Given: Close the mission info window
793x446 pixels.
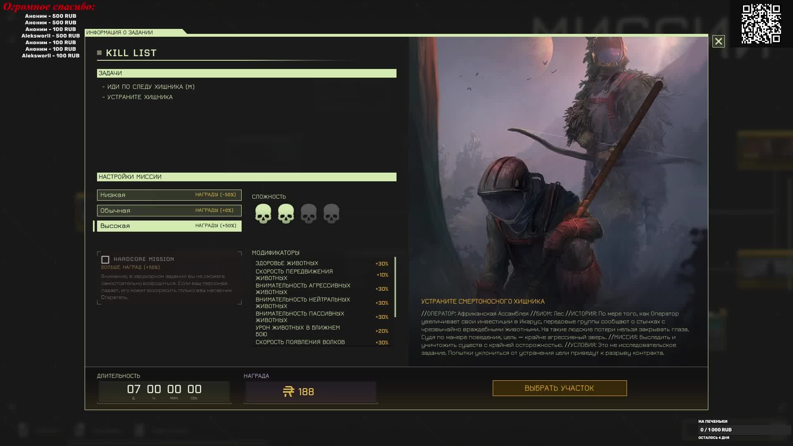Looking at the screenshot, I should (718, 41).
